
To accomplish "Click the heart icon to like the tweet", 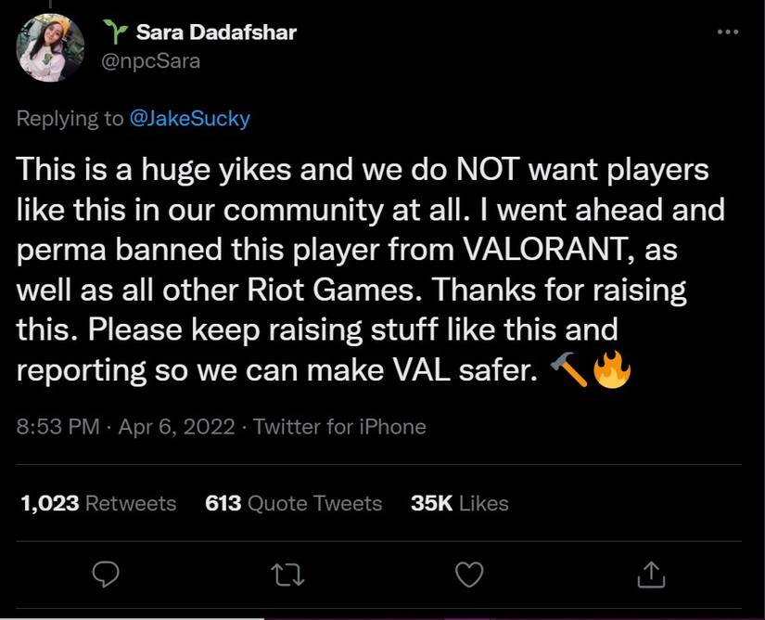I will [x=466, y=575].
